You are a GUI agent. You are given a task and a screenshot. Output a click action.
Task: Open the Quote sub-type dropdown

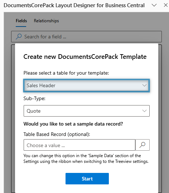[x=87, y=111]
